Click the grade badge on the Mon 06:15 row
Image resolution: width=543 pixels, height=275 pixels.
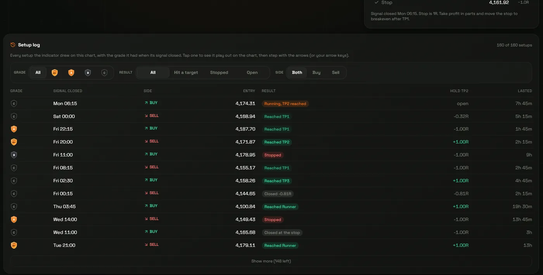(14, 104)
